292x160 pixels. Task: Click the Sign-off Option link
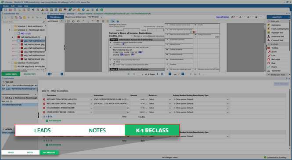[x=223, y=17]
